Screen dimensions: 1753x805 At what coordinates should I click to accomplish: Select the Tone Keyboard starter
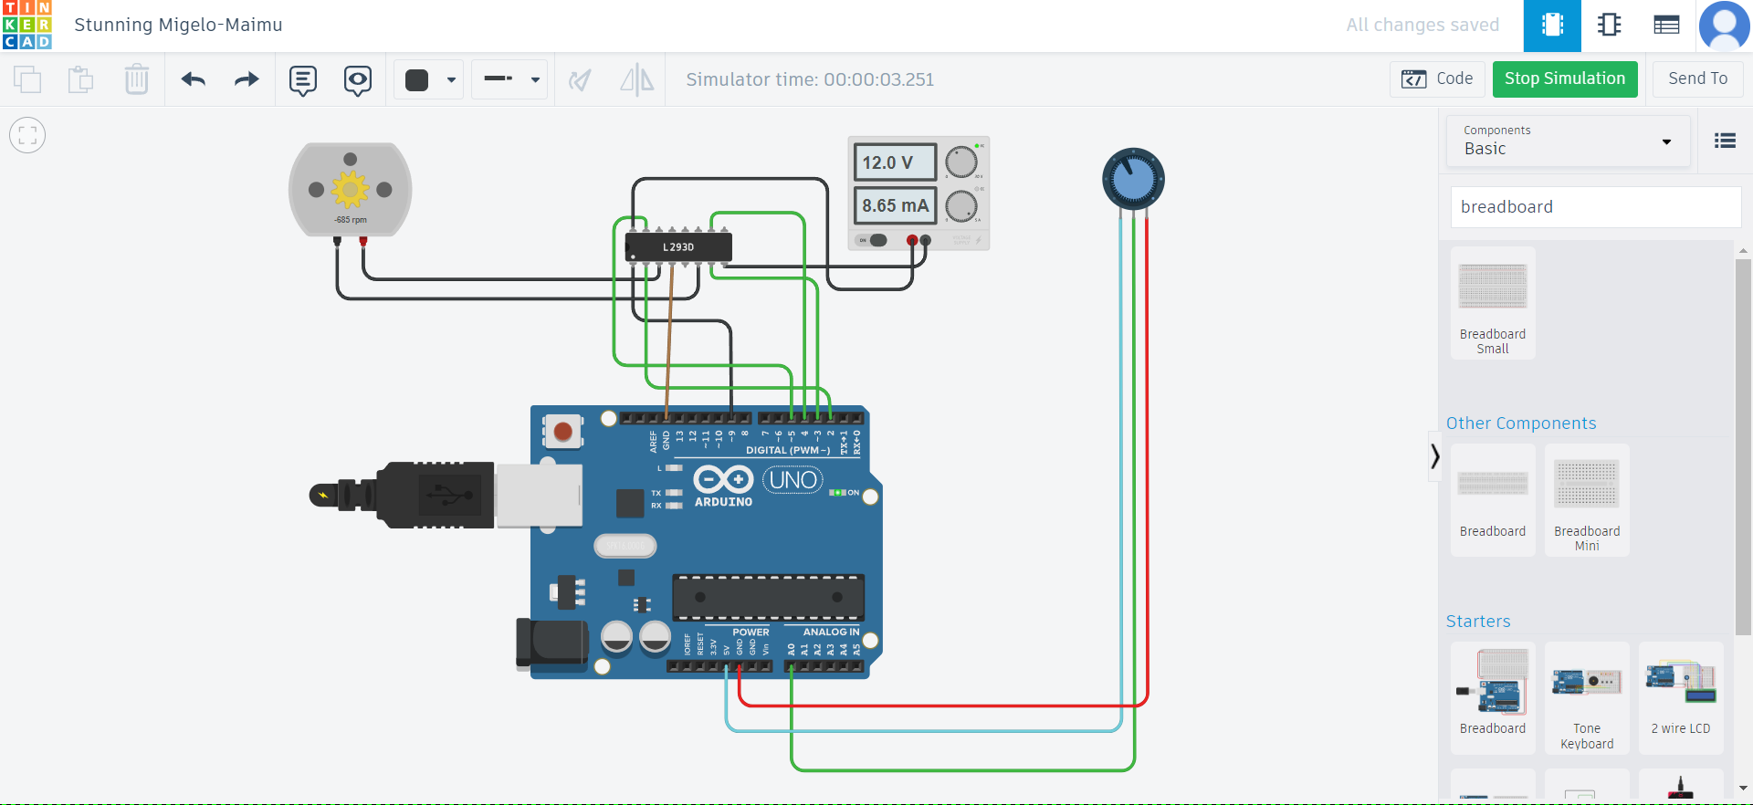point(1587,697)
